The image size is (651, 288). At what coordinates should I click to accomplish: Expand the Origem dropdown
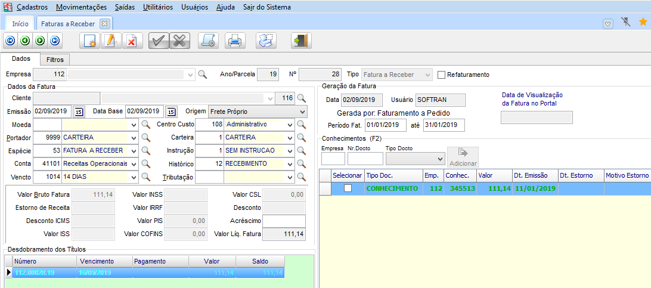point(302,112)
